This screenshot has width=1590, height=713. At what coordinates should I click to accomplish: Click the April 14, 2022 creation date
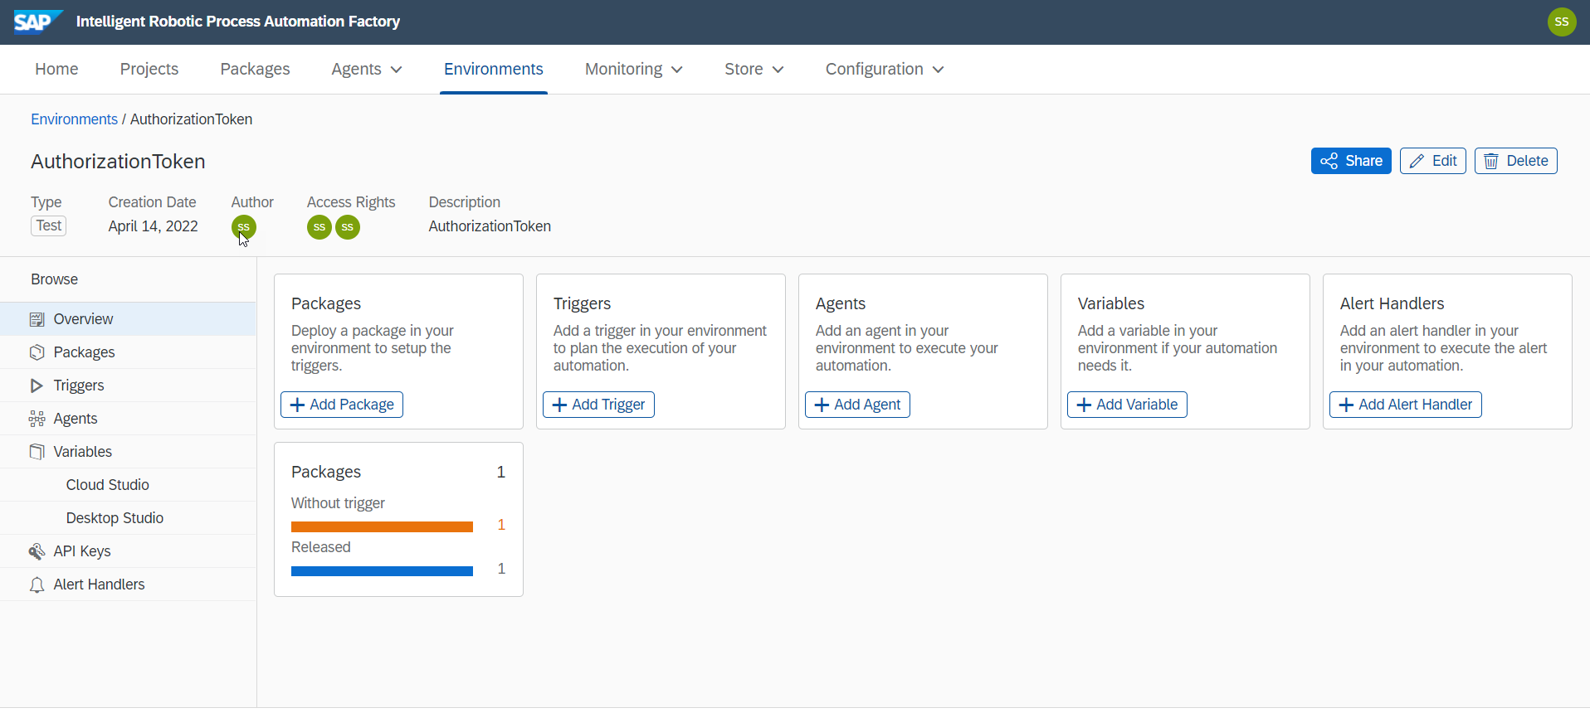pos(154,226)
